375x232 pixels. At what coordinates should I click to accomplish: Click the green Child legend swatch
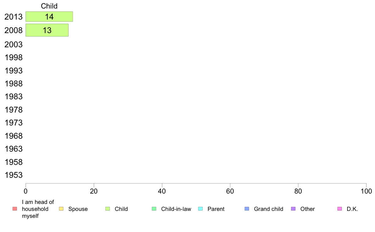(x=108, y=209)
